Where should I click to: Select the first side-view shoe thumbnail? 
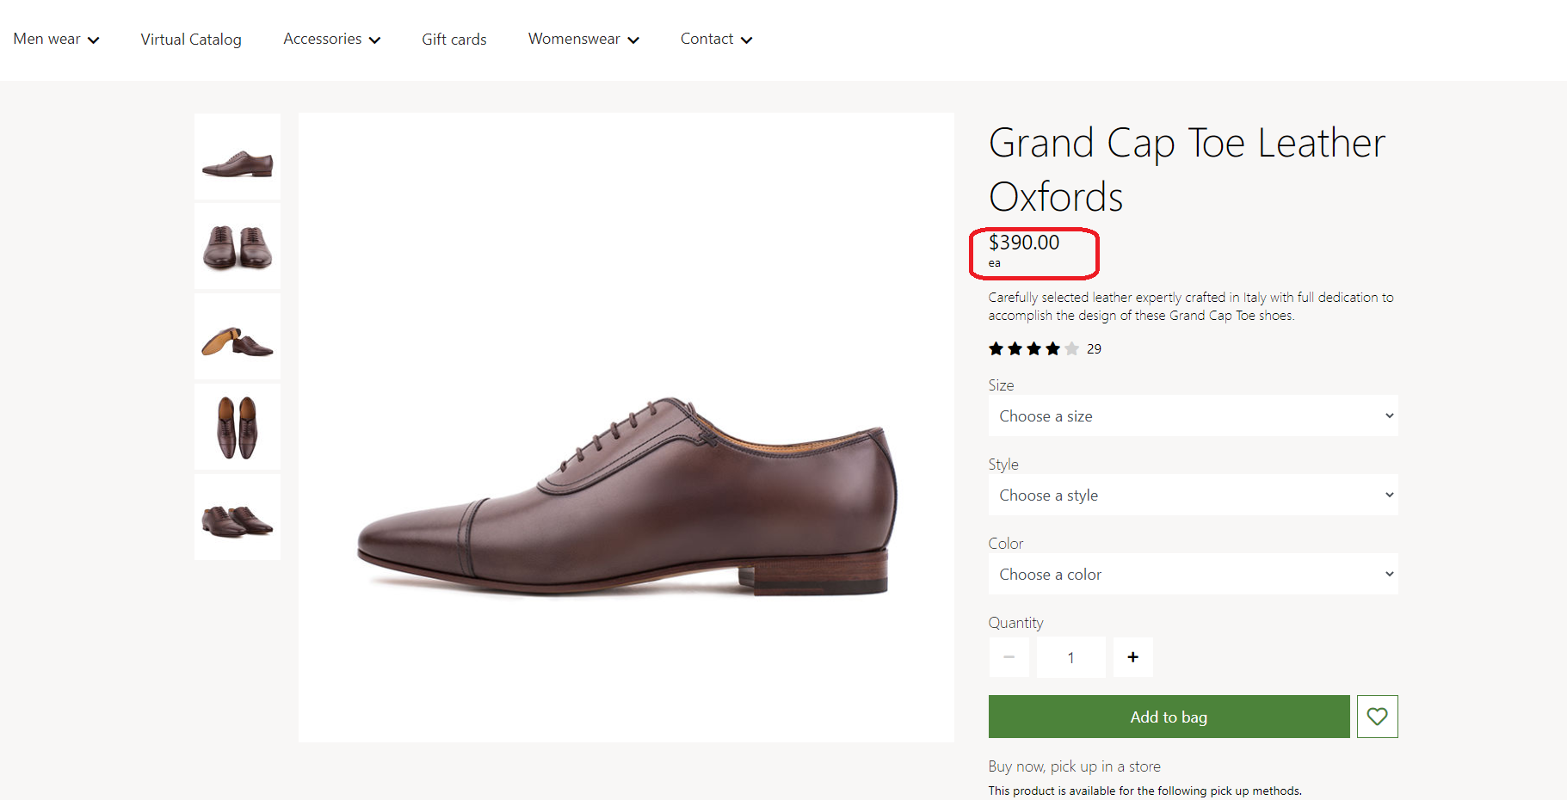coord(238,157)
